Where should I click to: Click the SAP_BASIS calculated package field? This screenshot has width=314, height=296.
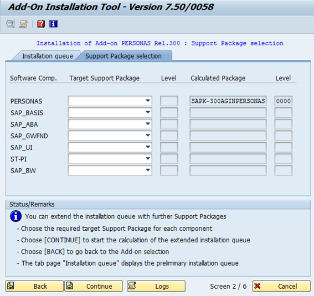point(228,112)
